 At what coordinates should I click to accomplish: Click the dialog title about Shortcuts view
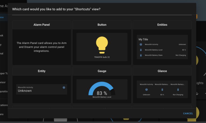click(56, 9)
